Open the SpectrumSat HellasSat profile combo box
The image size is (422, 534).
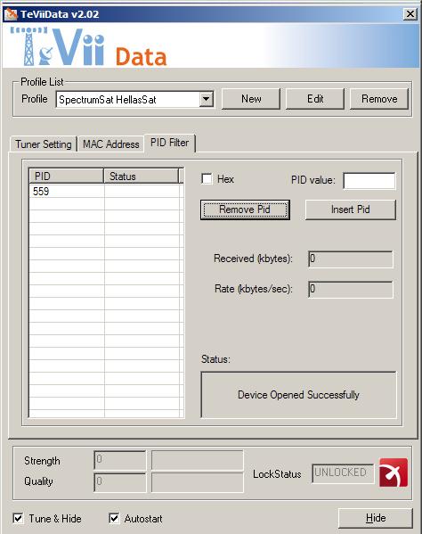[x=134, y=99]
